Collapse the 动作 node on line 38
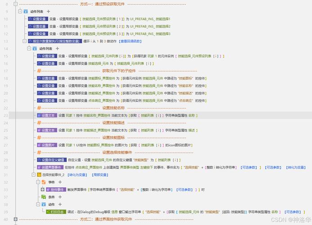The width and height of the screenshot is (312, 225). [38, 204]
